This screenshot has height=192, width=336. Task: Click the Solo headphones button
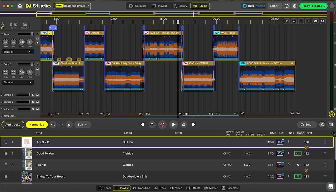307,124
